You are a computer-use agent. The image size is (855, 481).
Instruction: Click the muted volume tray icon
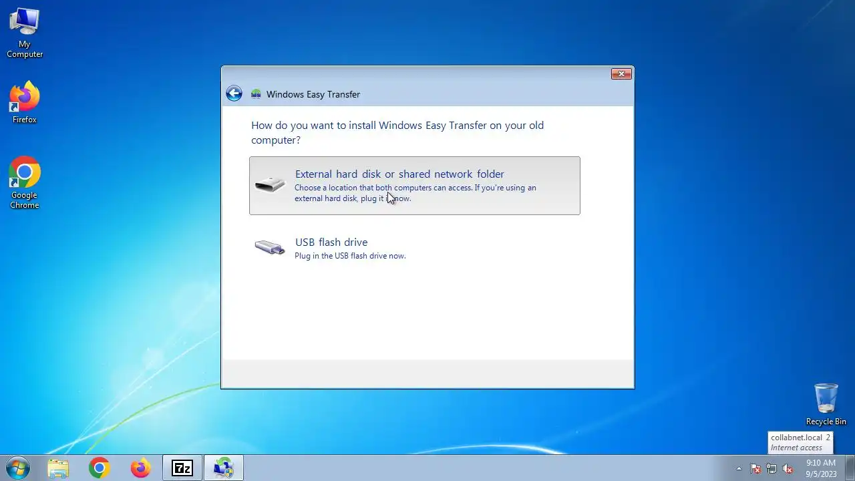(788, 468)
